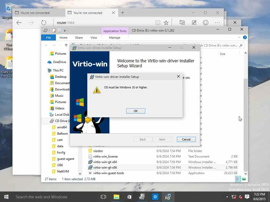The width and height of the screenshot is (270, 202).
Task: Click Edge Make a Web Note icon
Action: tap(194, 23)
